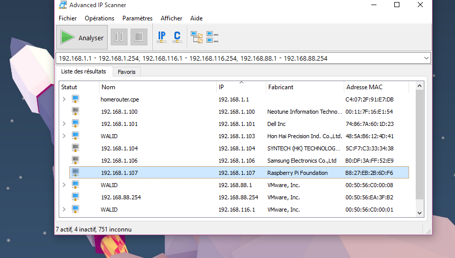Open the Afficher menu

coord(171,18)
